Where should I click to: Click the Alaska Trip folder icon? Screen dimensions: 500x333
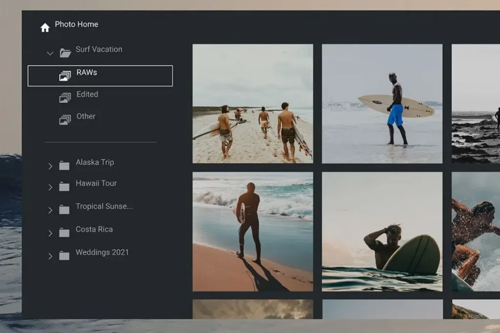point(64,166)
